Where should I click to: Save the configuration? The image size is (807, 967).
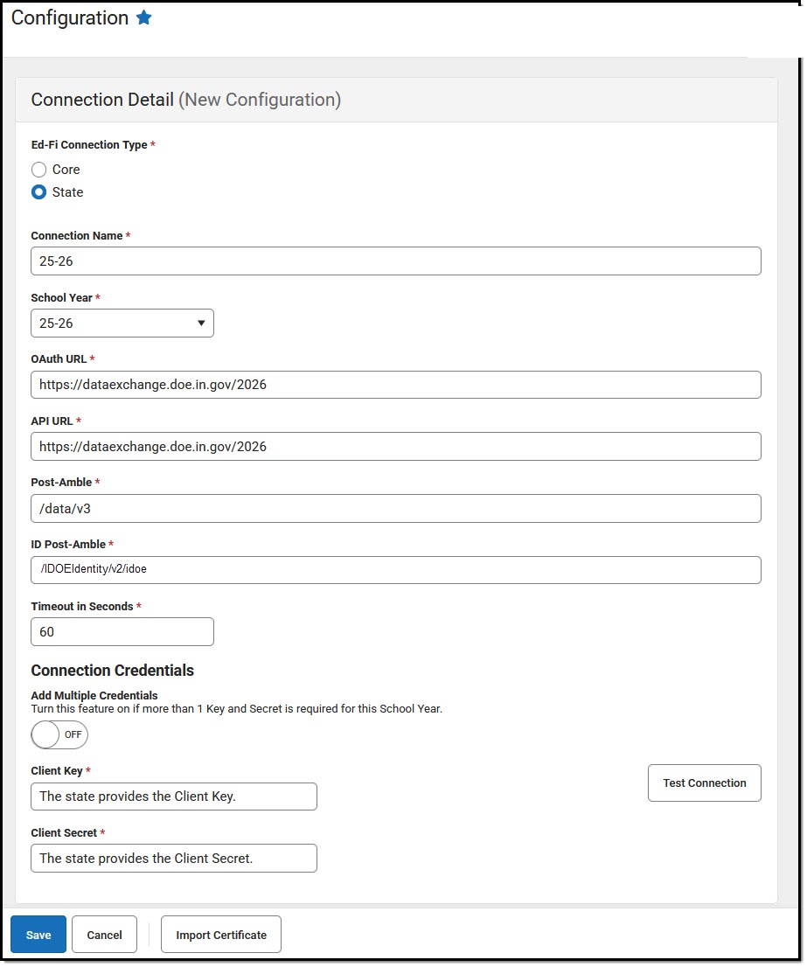(38, 935)
